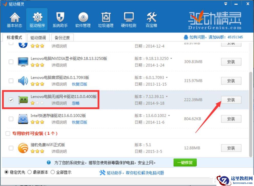Enable the 全部显示 radio option

click(53, 172)
